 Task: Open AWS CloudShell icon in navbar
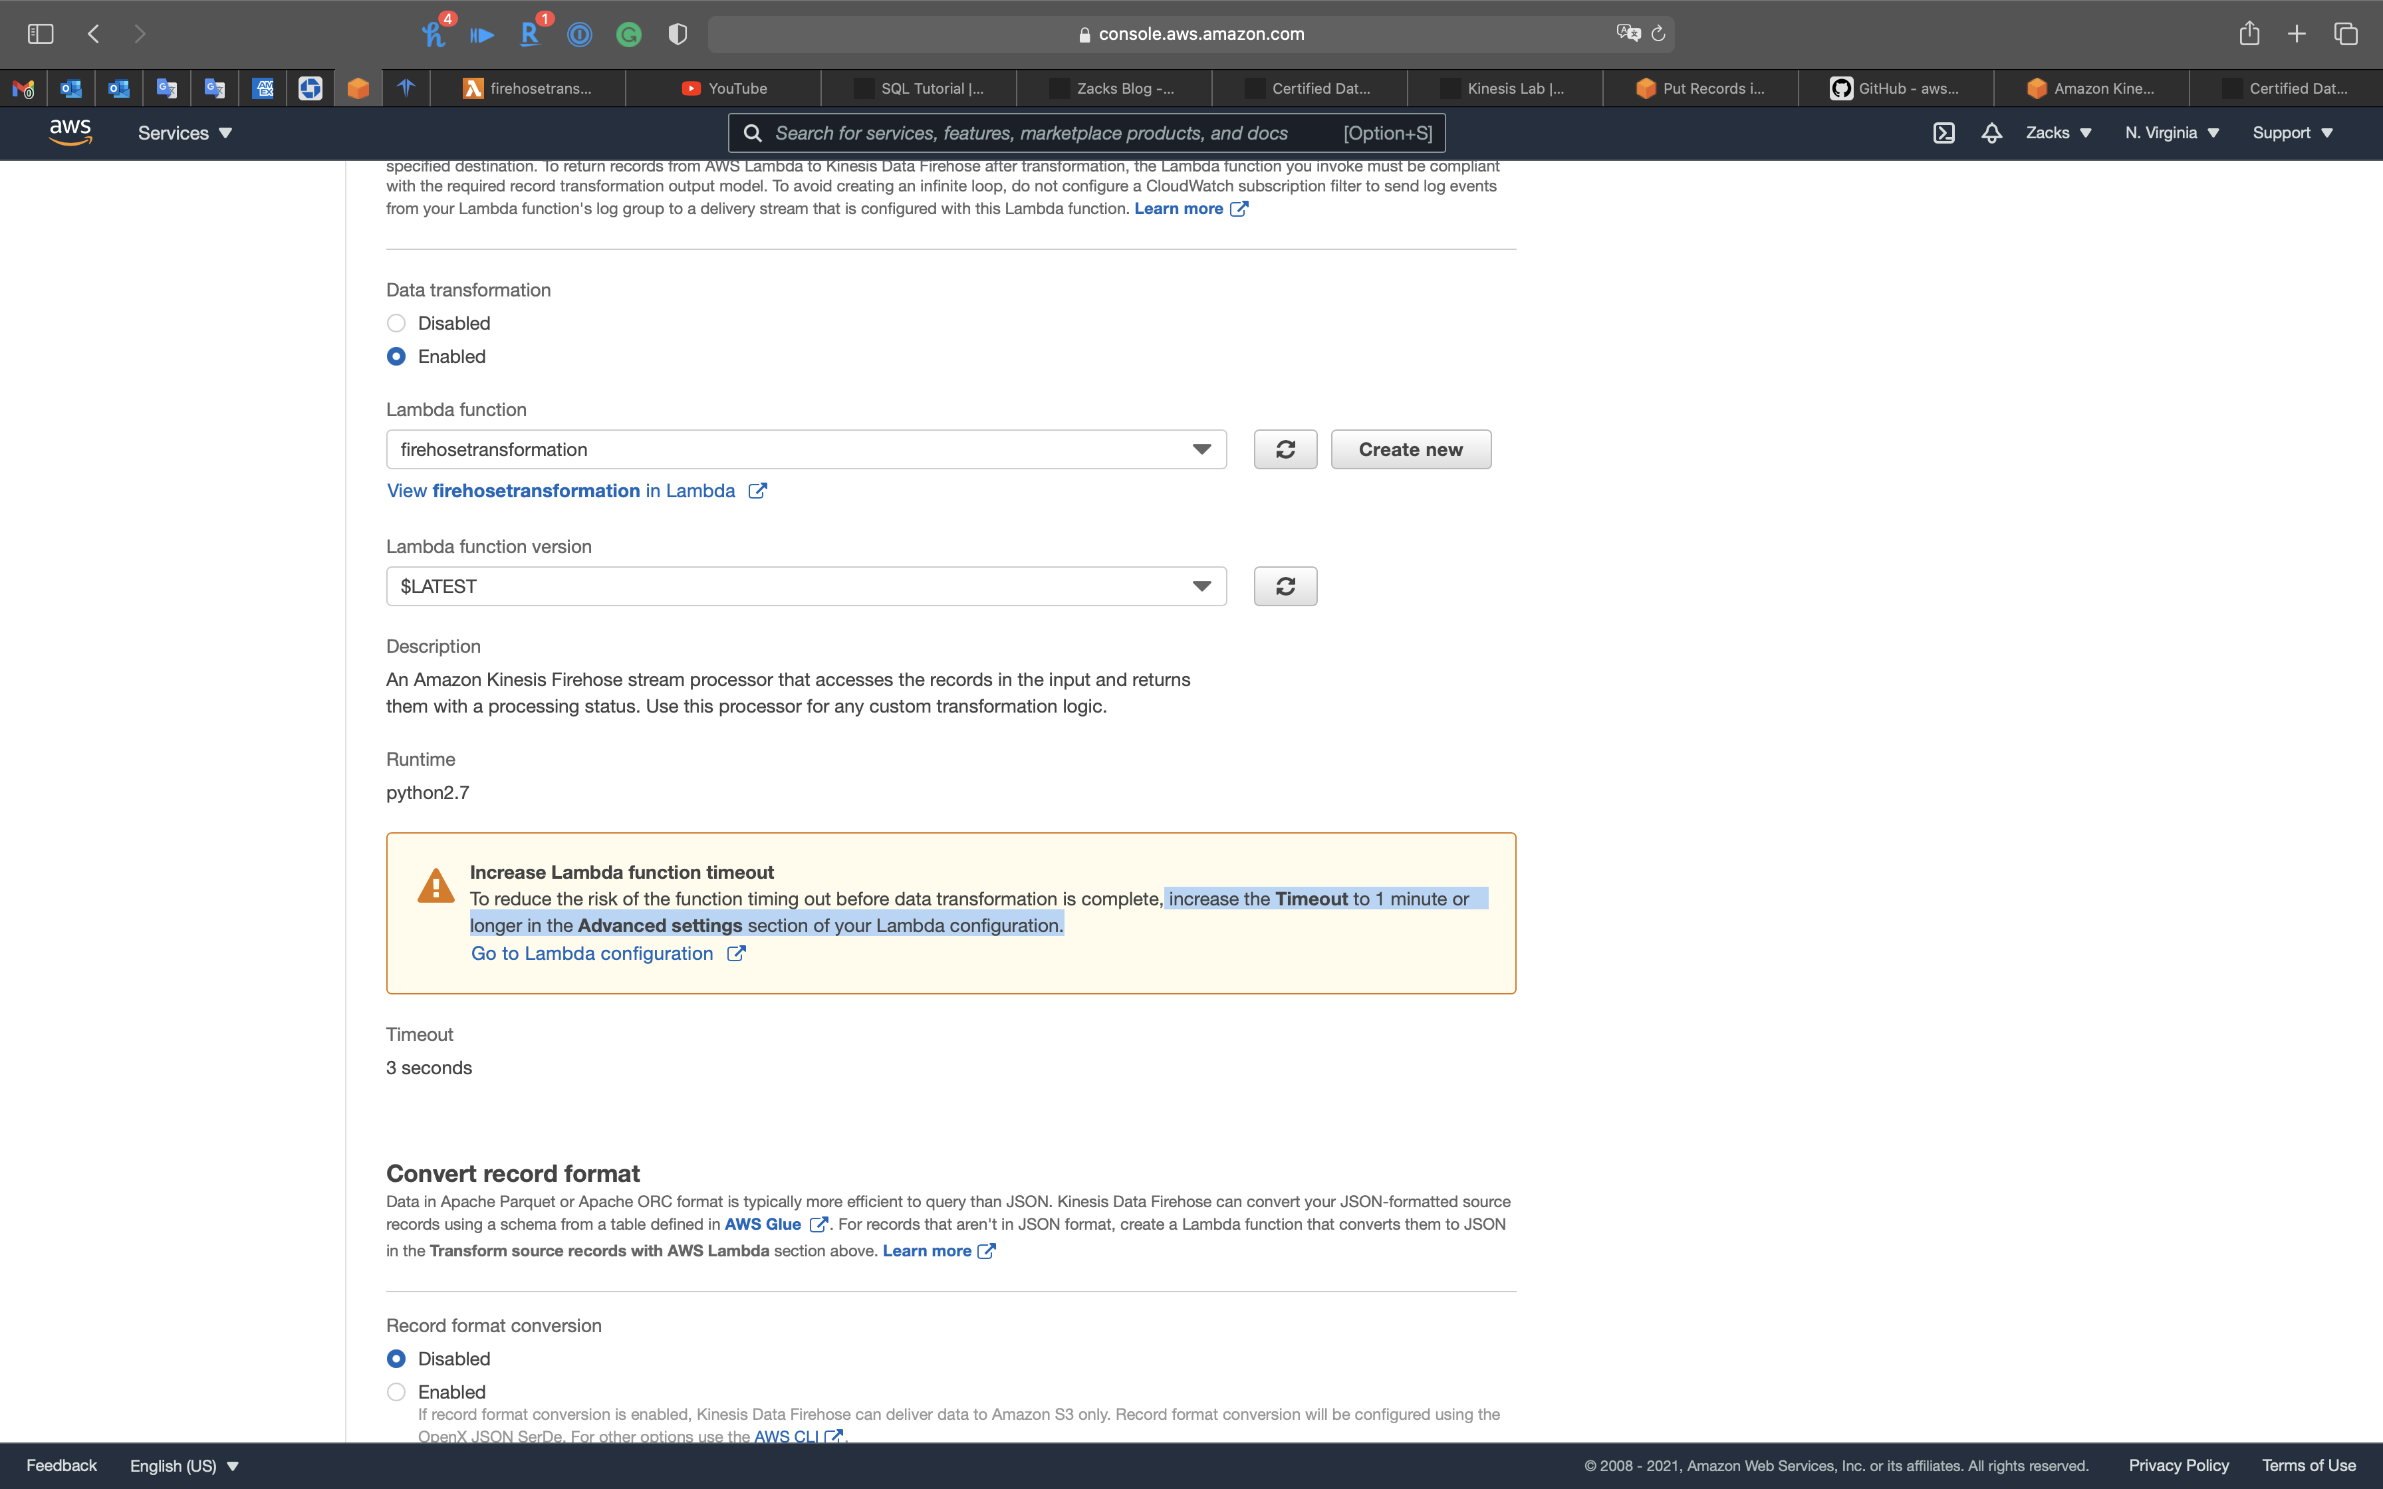1943,133
